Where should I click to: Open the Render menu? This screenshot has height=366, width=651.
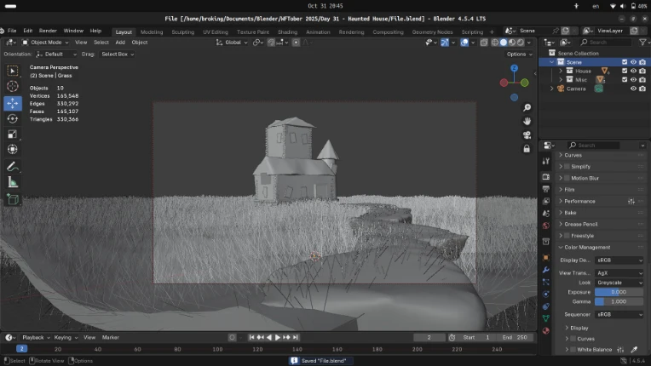(48, 31)
